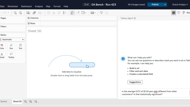Viewport: 190px width, 107px height.
Task: Open the Show Me chart icon
Action: (x=184, y=12)
